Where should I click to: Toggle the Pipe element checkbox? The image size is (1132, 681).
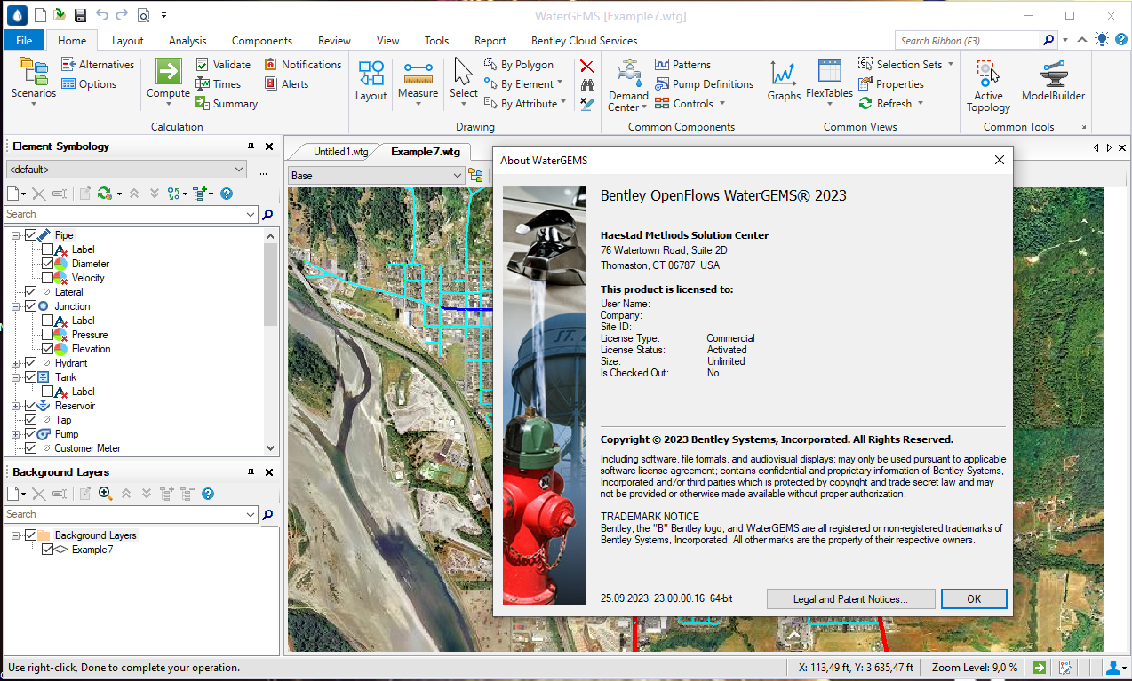(x=31, y=235)
